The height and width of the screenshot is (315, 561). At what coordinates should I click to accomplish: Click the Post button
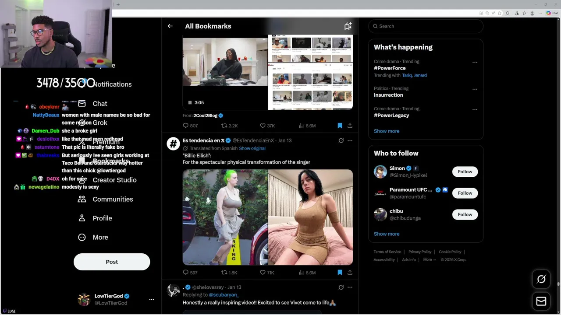[x=112, y=262]
